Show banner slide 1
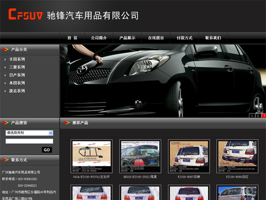This screenshot has width=266, height=200. click(x=252, y=115)
